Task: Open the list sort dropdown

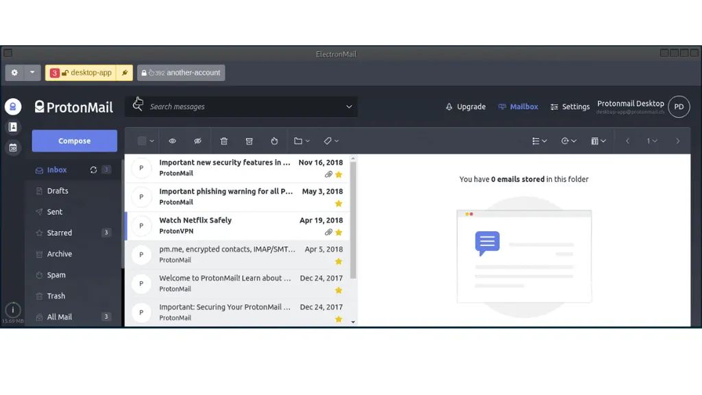Action: pos(540,141)
